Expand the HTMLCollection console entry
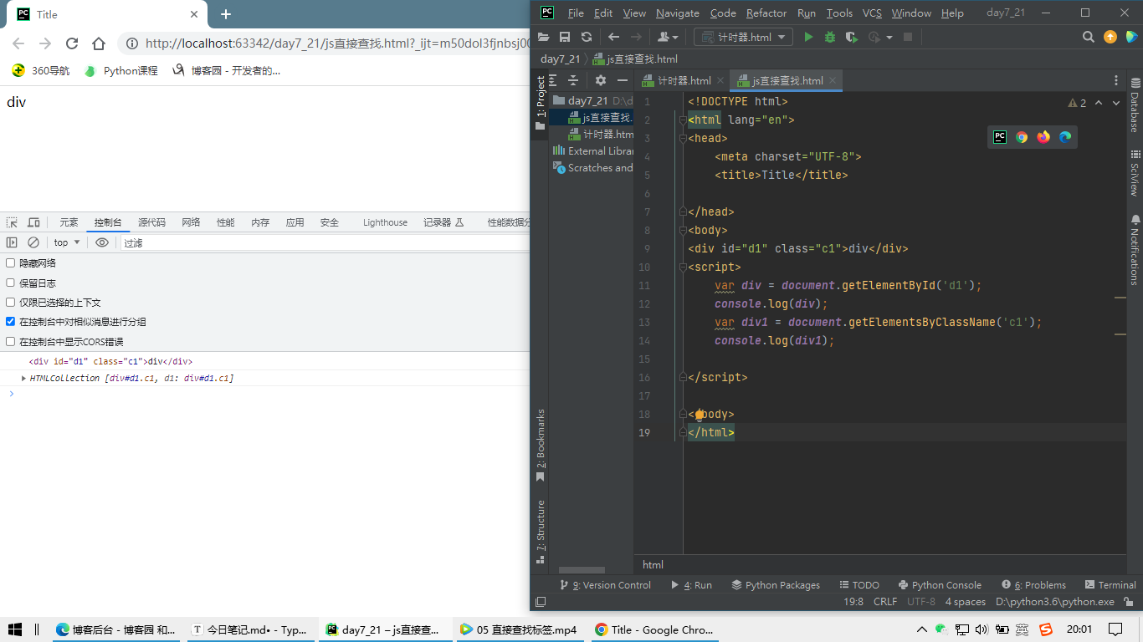This screenshot has height=642, width=1143. click(23, 379)
